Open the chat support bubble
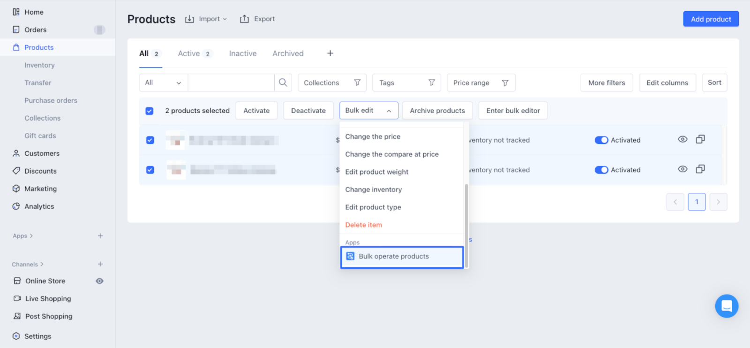Screen dimensions: 750x348 point(726,306)
